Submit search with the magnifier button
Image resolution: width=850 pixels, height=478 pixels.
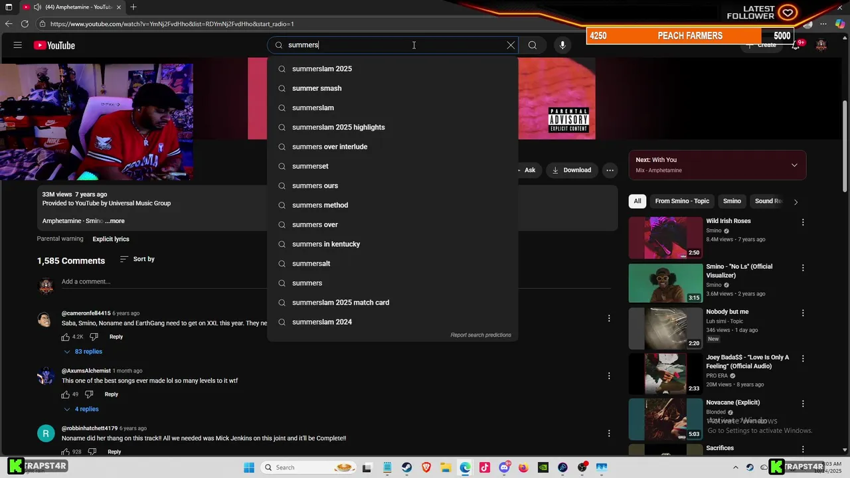click(x=532, y=45)
